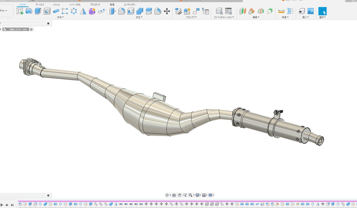
Task: Select the Move/Copy arrows tool
Action: tap(167, 11)
